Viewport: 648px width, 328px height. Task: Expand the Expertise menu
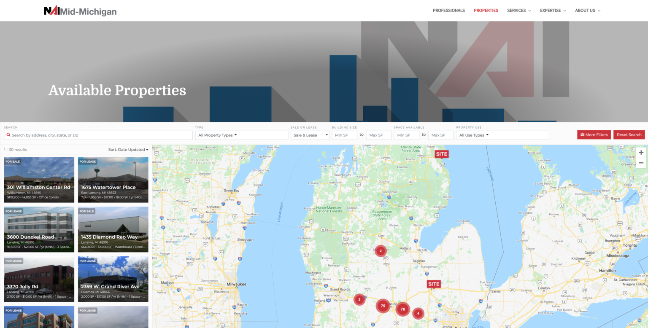pos(553,11)
